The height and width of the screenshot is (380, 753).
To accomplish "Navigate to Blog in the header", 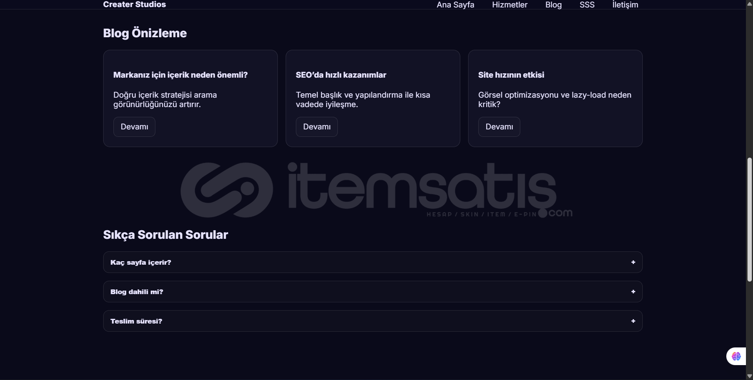I will 553,5.
